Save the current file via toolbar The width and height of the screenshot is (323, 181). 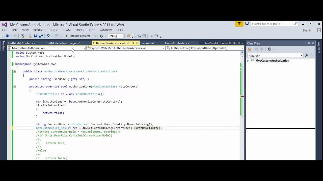(36, 36)
